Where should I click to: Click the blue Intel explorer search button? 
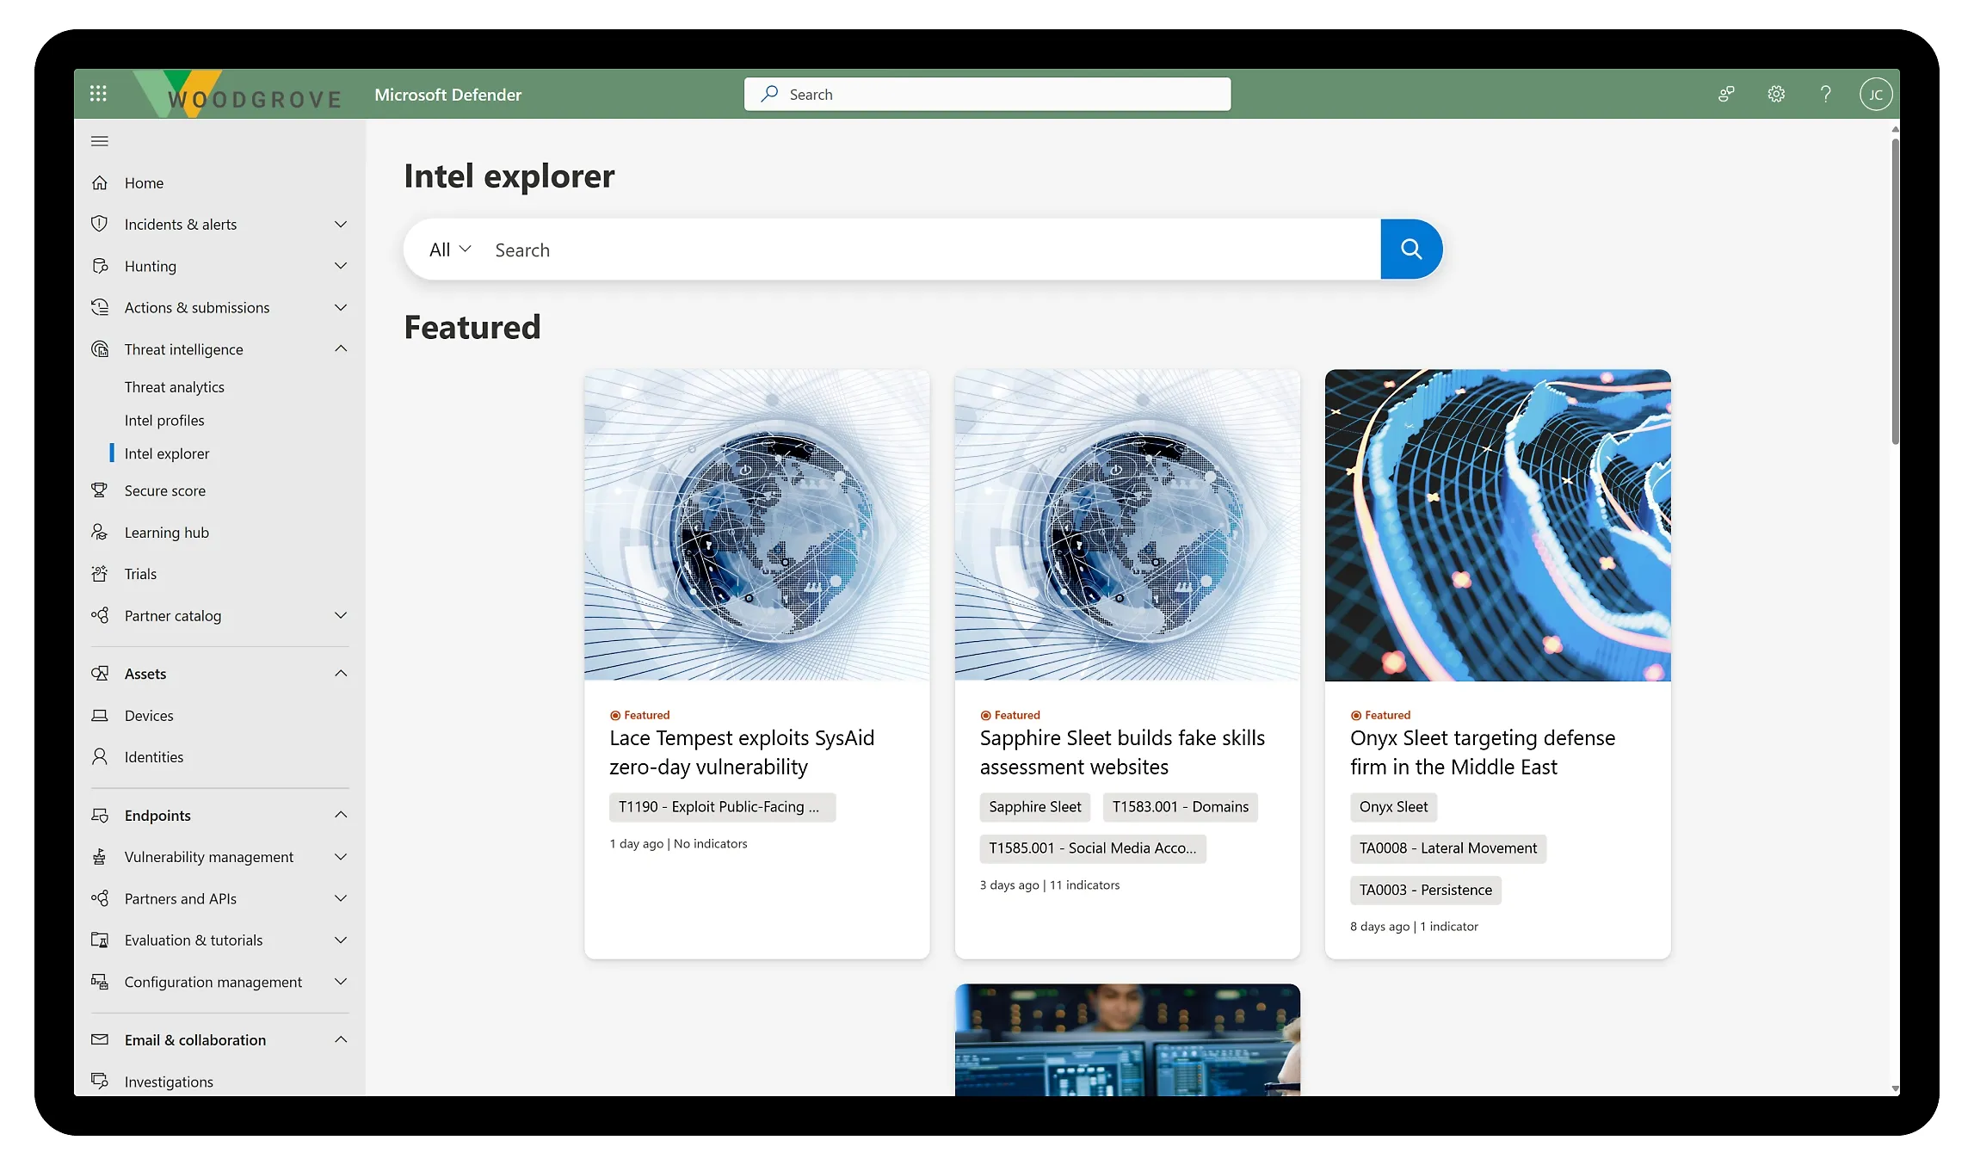click(x=1410, y=250)
